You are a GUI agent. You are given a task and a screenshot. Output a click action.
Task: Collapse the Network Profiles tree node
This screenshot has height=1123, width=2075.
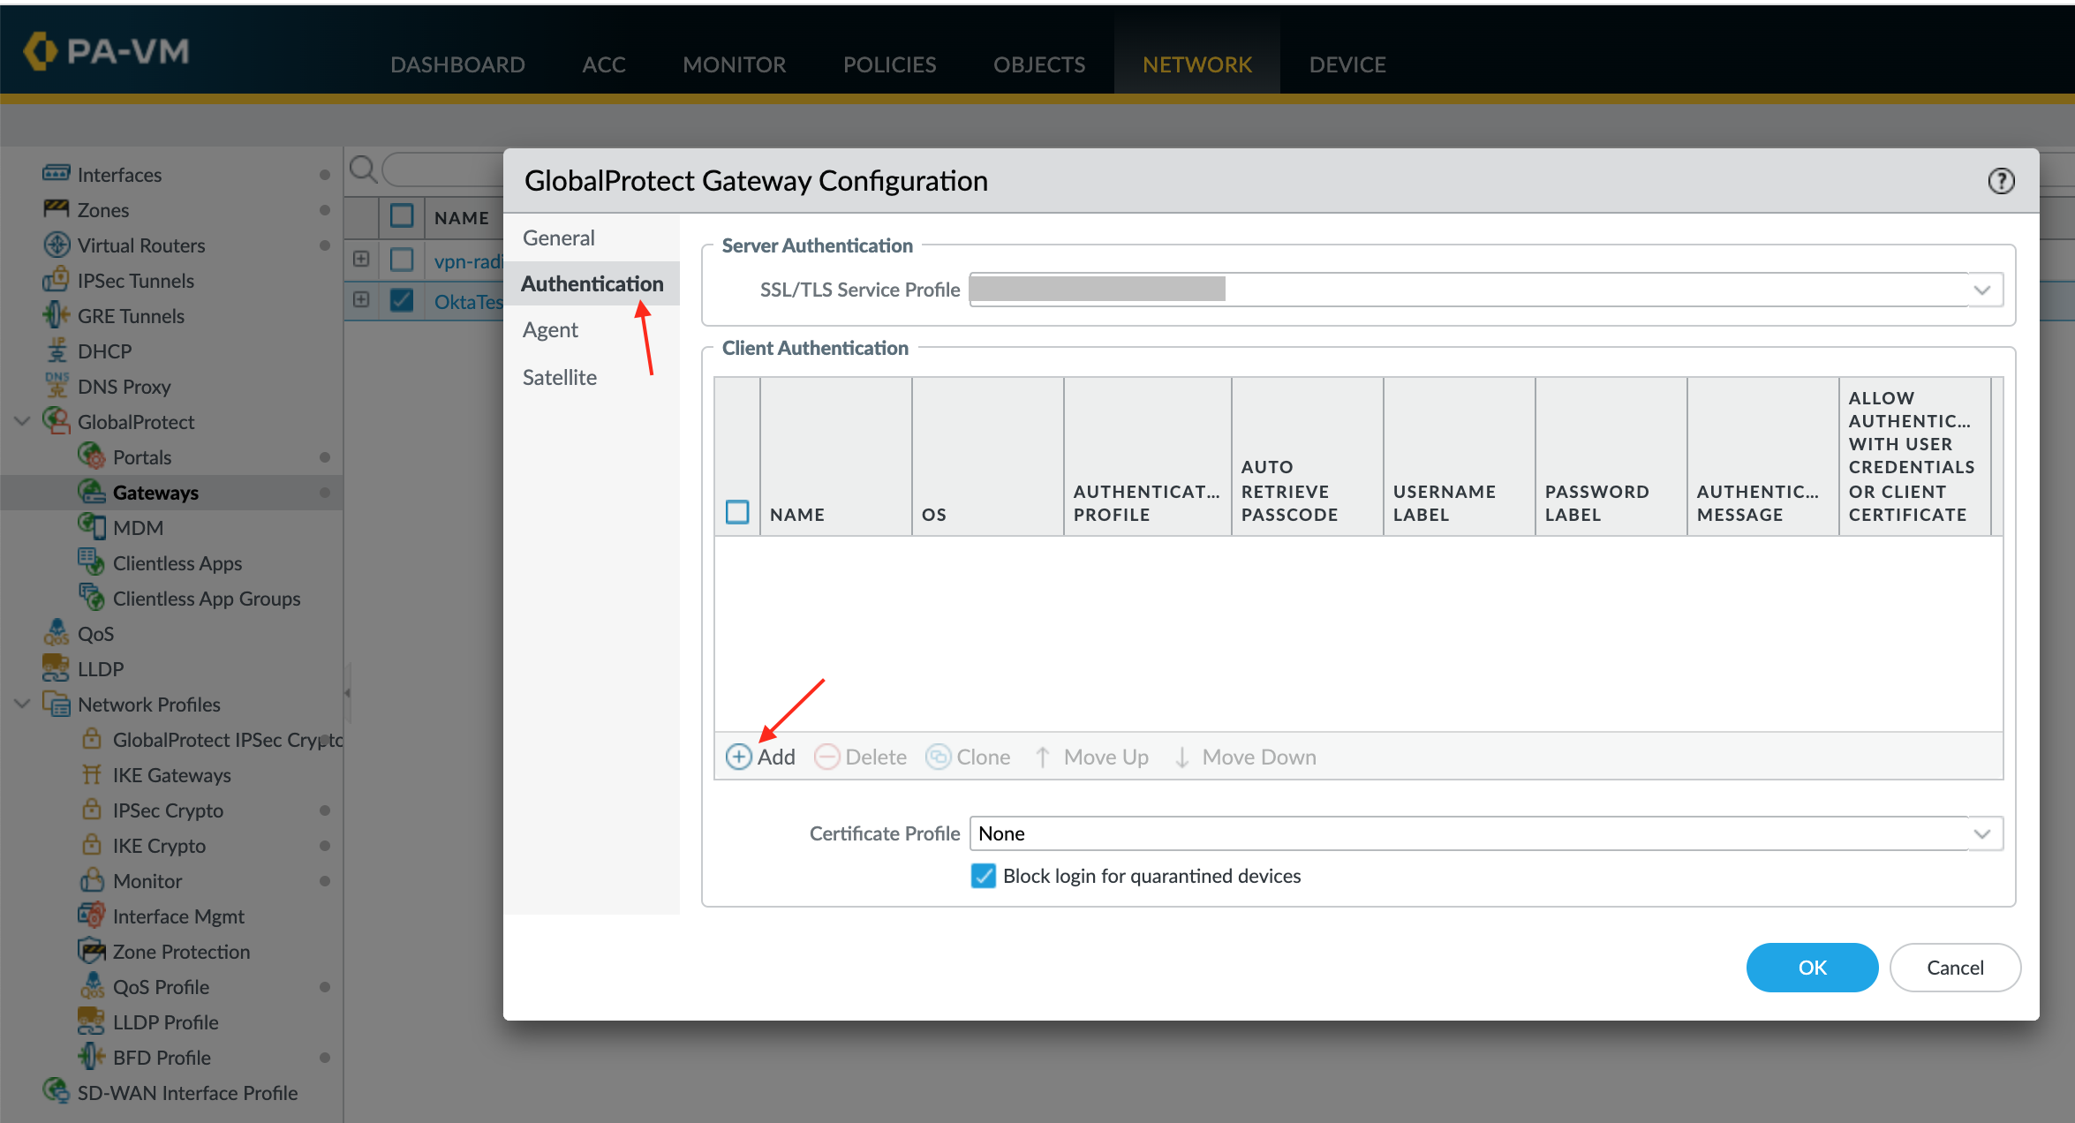(x=23, y=704)
